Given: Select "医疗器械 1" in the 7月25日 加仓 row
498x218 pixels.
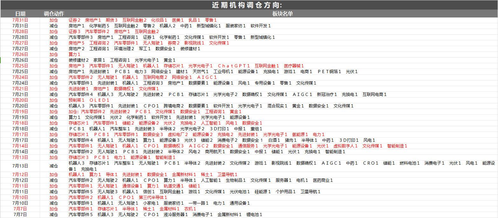Looking at the screenshot, I should 294,66.
